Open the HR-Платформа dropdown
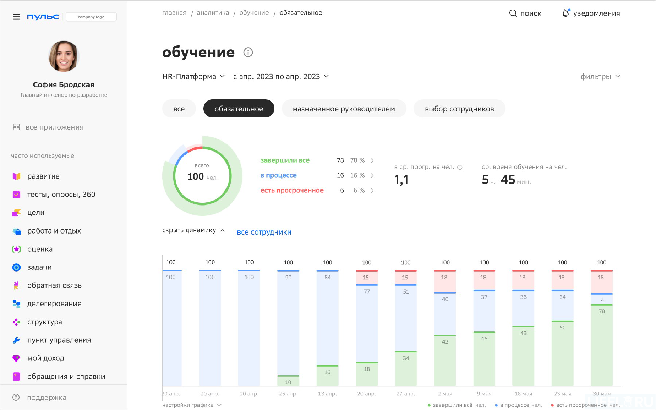This screenshot has height=410, width=656. pos(193,76)
